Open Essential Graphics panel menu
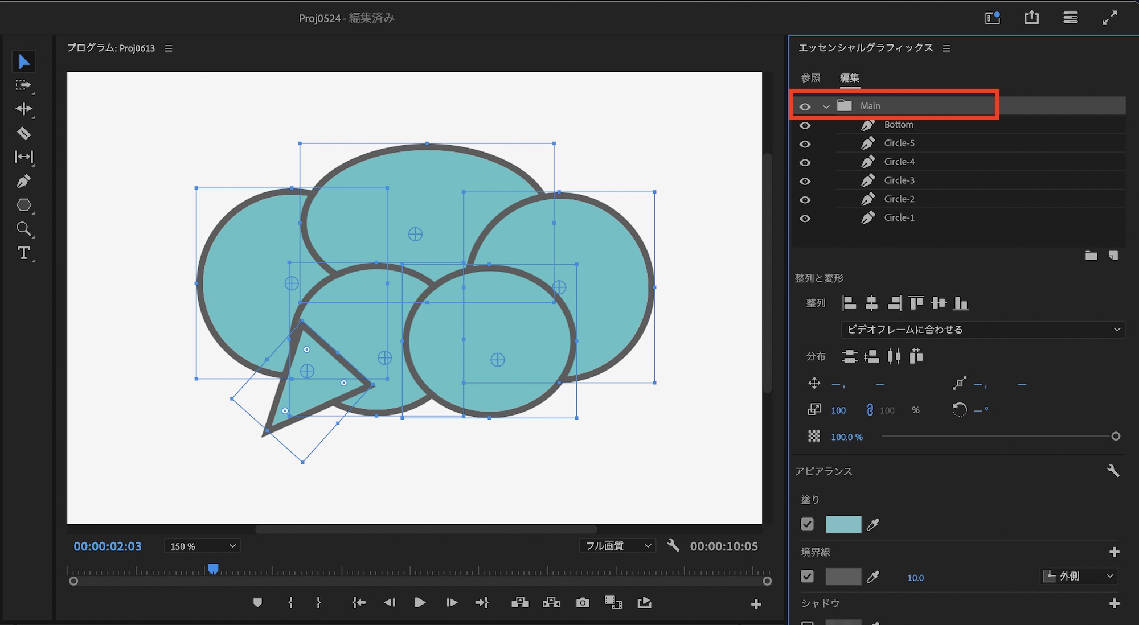 coord(947,48)
